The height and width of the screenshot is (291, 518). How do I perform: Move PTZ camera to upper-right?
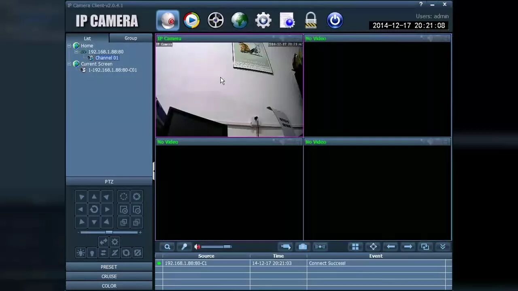[107, 197]
